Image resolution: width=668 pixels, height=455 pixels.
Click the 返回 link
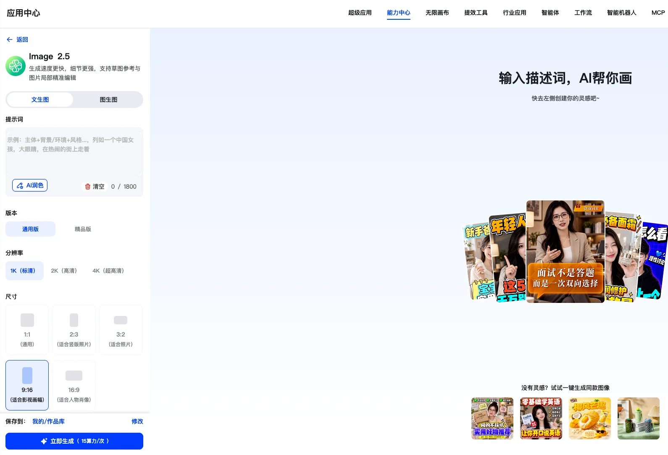(22, 39)
